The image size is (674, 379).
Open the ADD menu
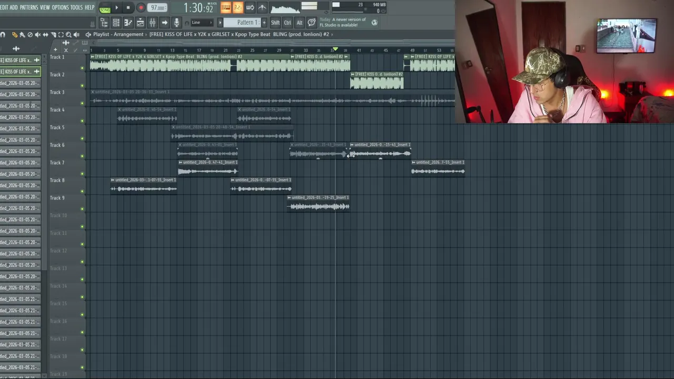pos(14,7)
